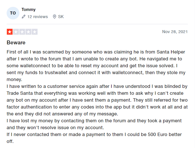Click the two factor authentication sentence

[97, 107]
